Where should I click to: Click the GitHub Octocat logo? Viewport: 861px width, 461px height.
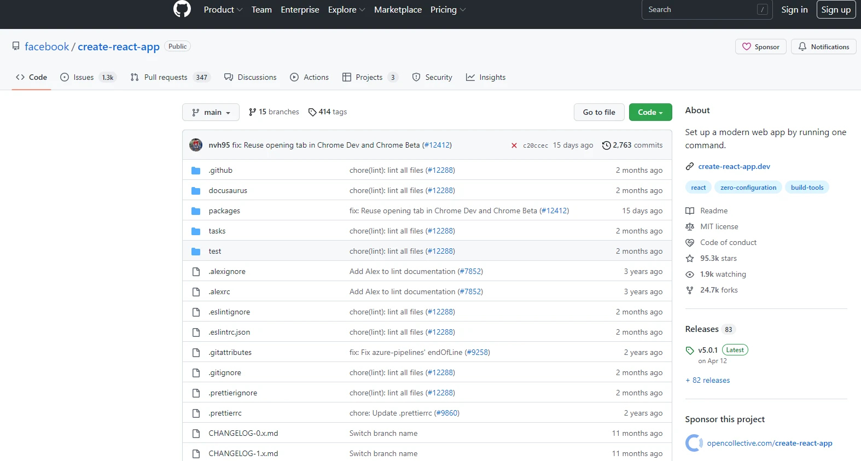[182, 9]
